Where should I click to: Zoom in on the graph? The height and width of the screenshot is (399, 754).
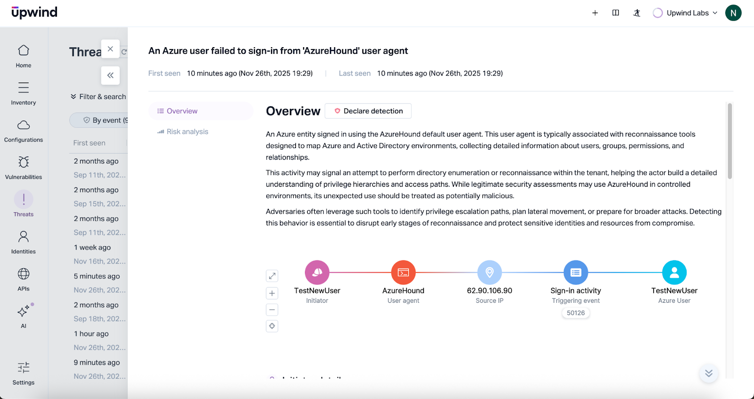point(272,293)
